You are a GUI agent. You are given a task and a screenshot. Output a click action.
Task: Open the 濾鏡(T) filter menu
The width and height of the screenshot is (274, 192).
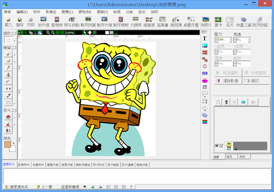[x=102, y=12]
